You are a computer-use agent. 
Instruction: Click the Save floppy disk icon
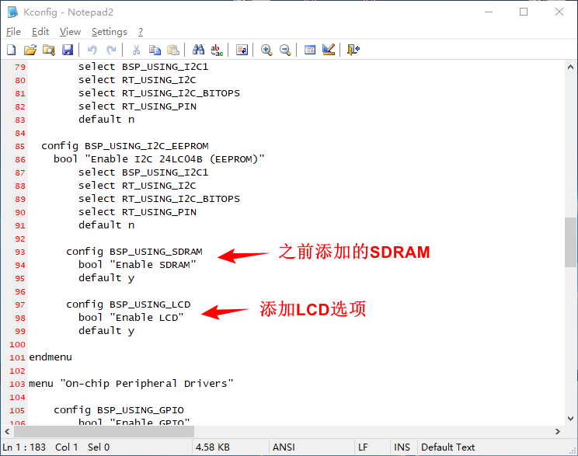tap(68, 50)
